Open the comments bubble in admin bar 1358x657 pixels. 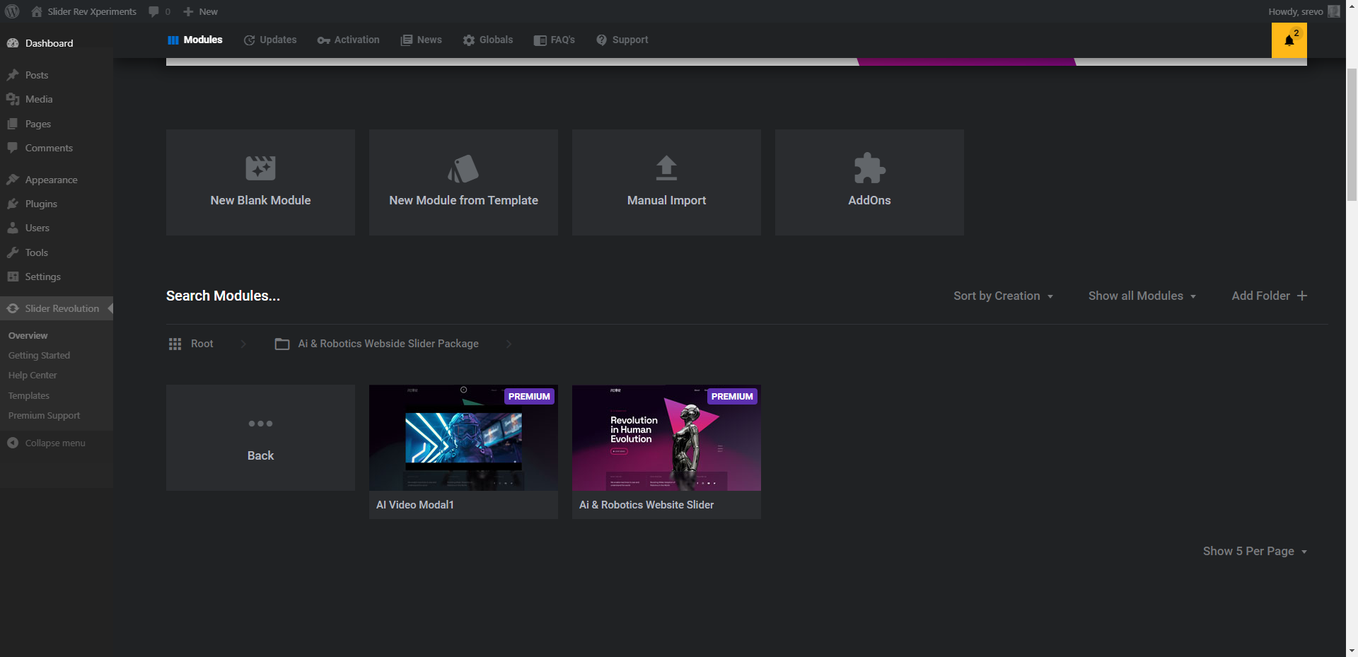pyautogui.click(x=153, y=11)
